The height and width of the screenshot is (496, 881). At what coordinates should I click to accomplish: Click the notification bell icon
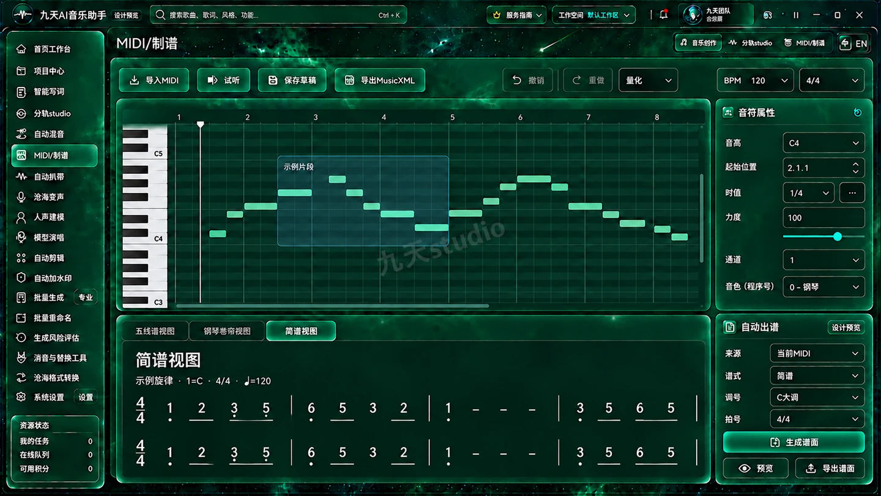tap(664, 15)
